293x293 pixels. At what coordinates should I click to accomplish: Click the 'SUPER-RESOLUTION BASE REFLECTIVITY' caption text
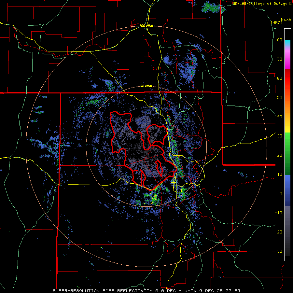pos(103,291)
